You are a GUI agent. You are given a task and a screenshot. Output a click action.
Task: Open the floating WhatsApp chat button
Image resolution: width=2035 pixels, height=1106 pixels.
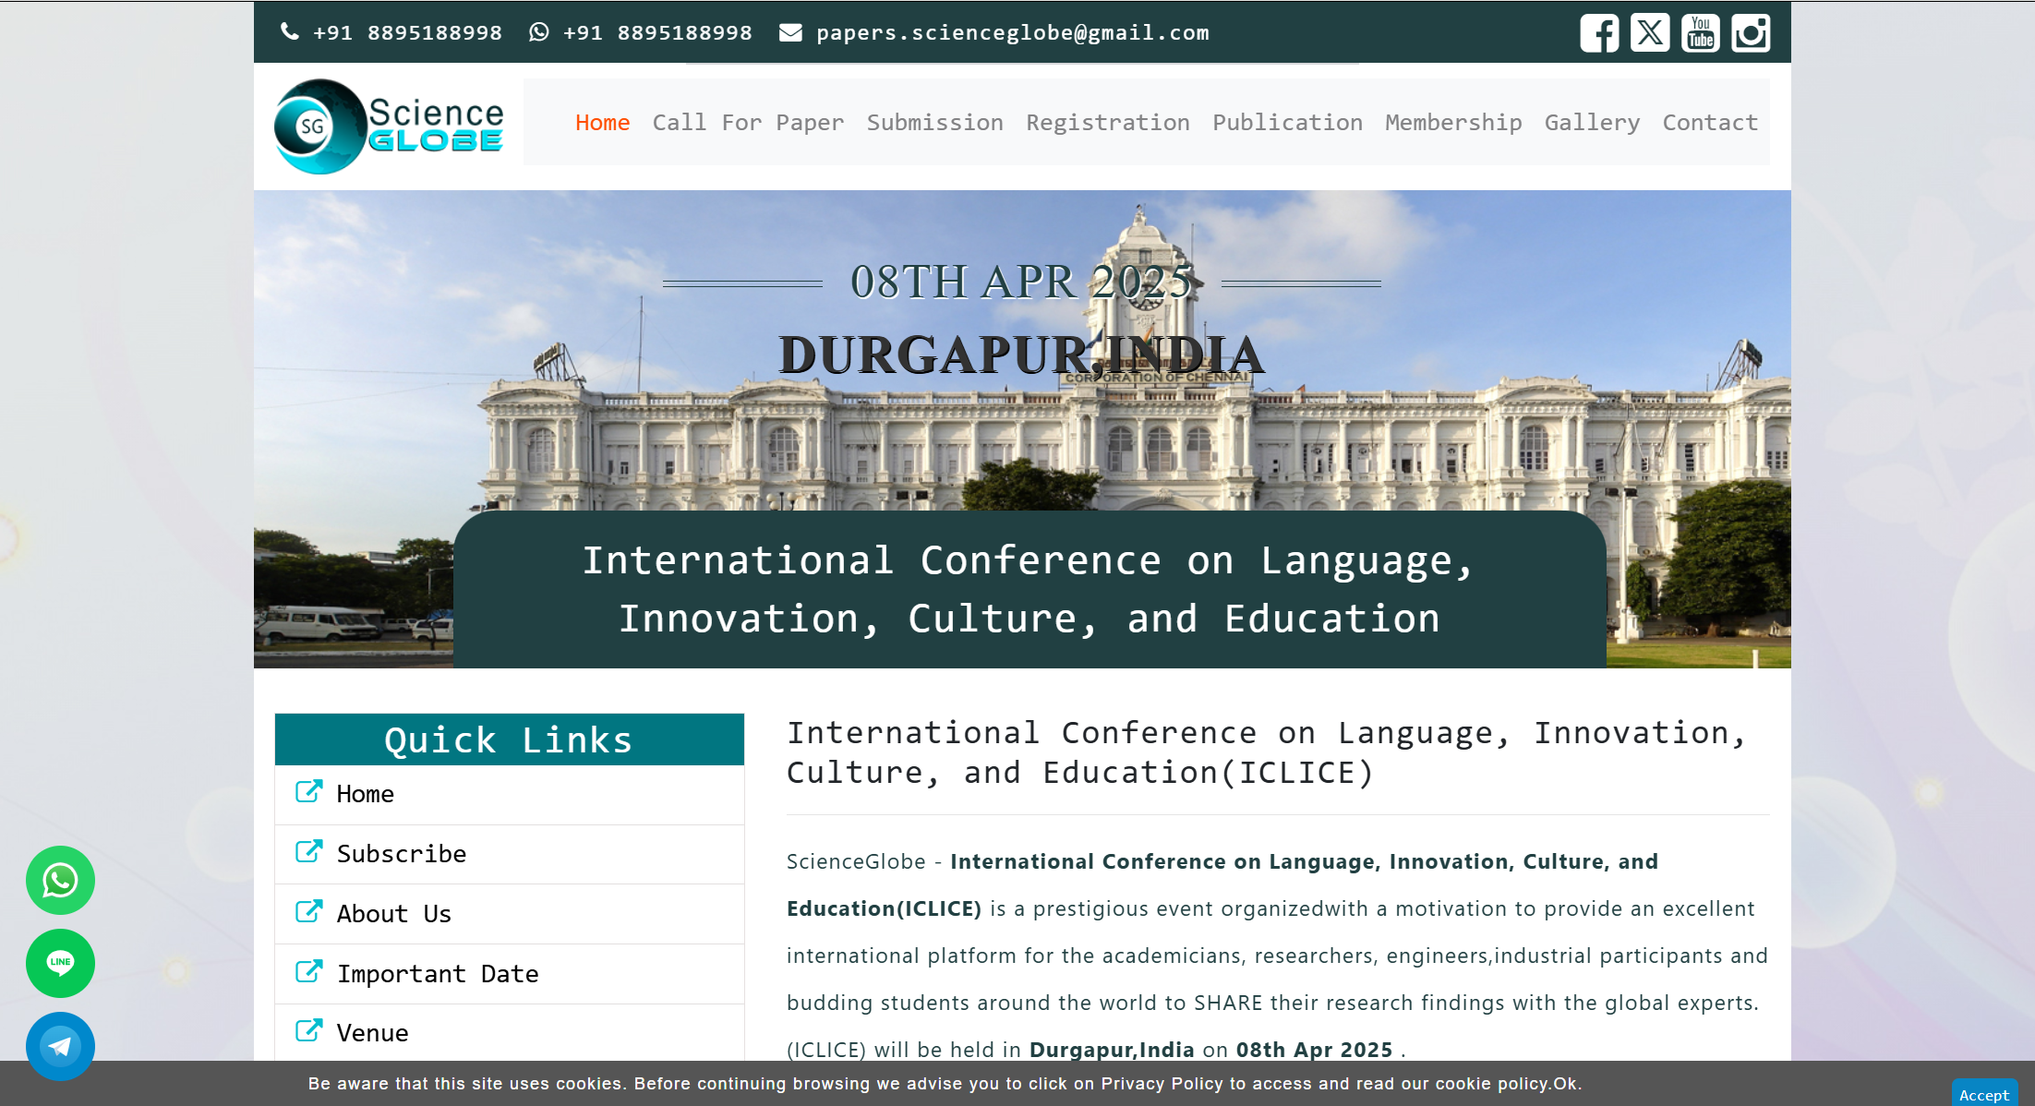point(60,880)
